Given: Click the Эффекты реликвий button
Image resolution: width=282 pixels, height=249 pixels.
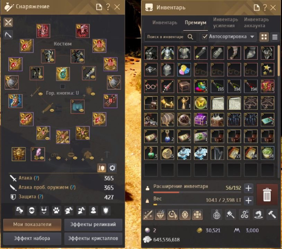Looking at the screenshot, I should 93,225.
